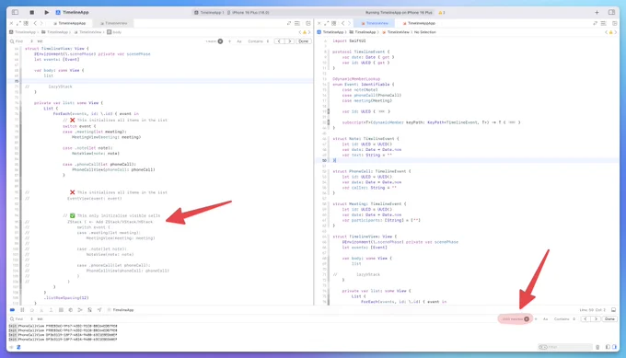Select the TimelineAppApp tab in left editor
This screenshot has width=626, height=358.
[69, 24]
